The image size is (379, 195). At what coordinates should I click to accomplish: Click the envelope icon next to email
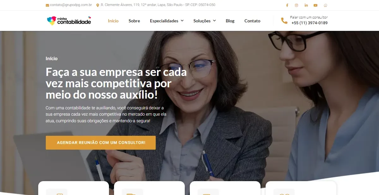point(47,5)
